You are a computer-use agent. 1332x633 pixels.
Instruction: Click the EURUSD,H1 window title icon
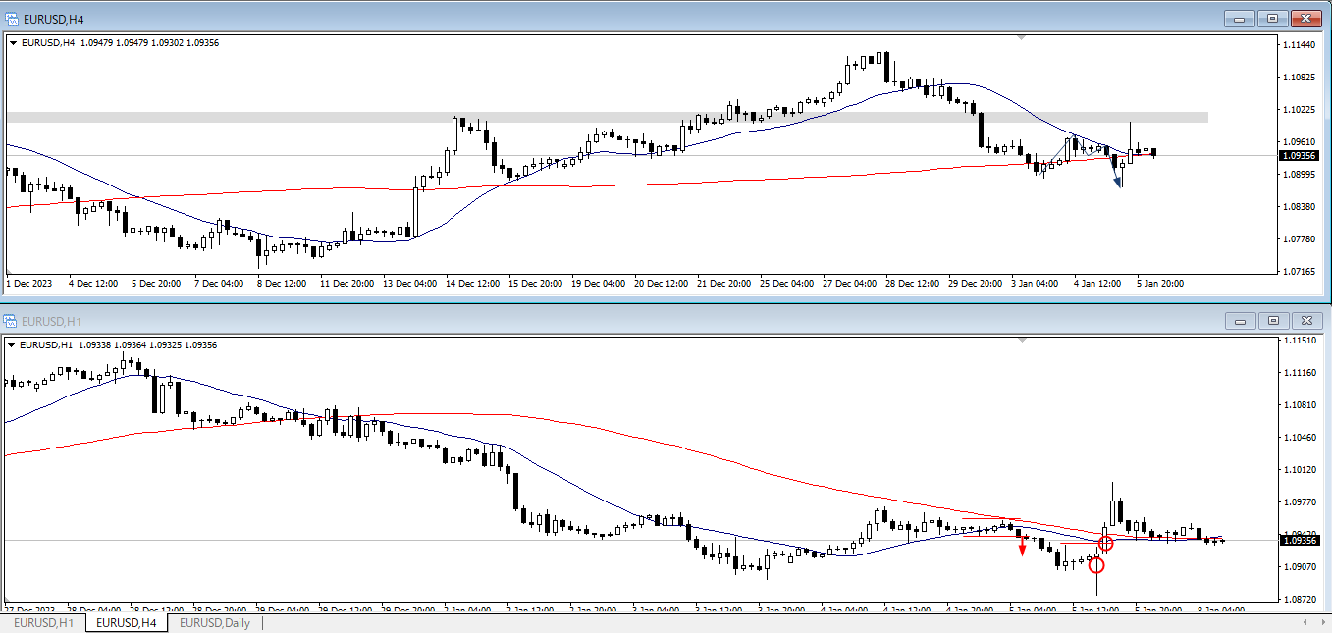(x=11, y=321)
